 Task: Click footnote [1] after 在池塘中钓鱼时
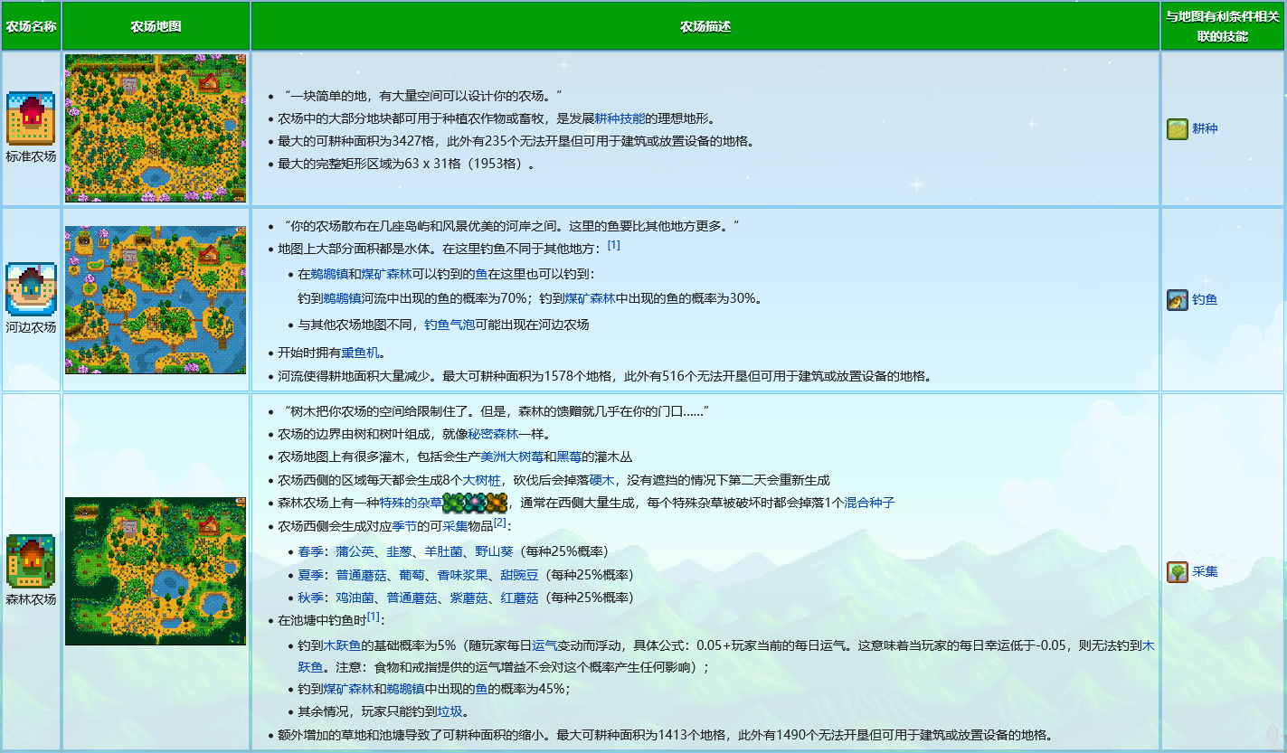373,617
